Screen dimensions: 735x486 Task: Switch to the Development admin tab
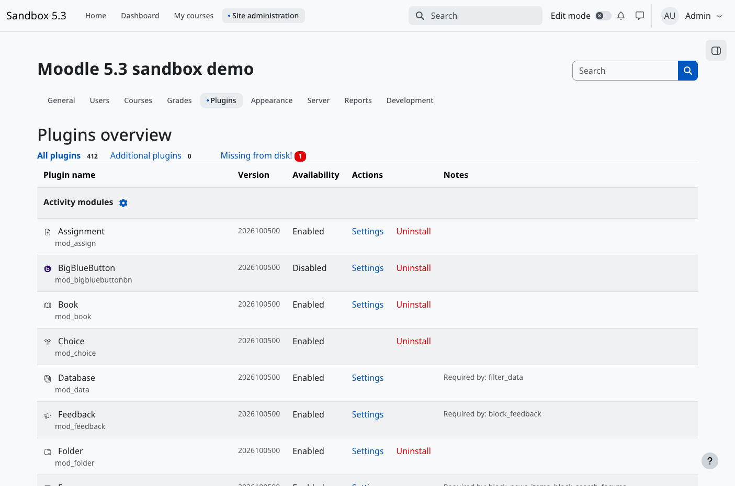click(410, 100)
